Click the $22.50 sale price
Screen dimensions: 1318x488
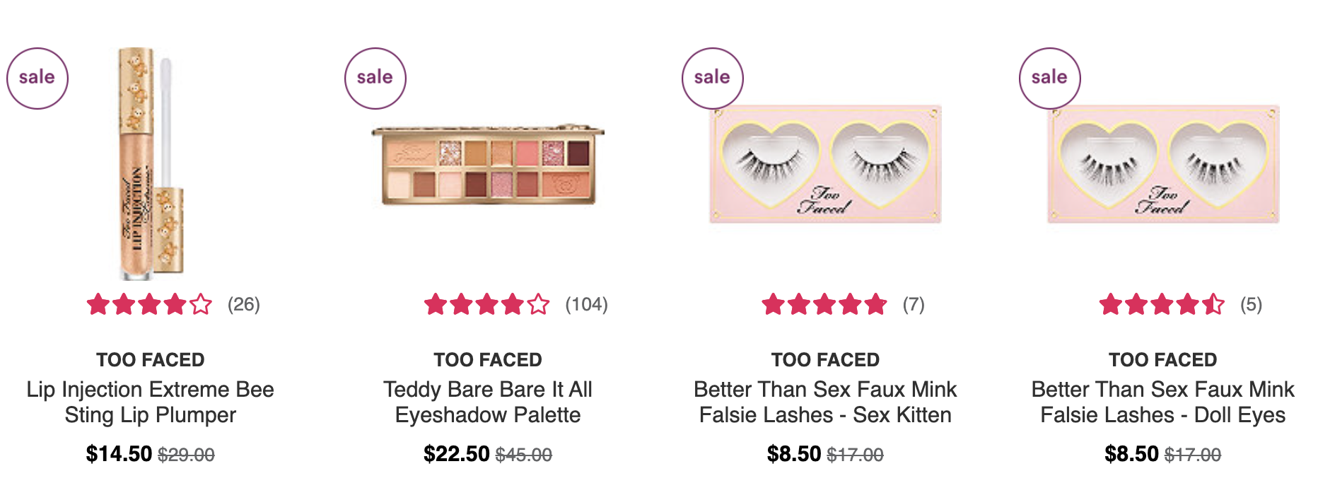[x=457, y=453]
